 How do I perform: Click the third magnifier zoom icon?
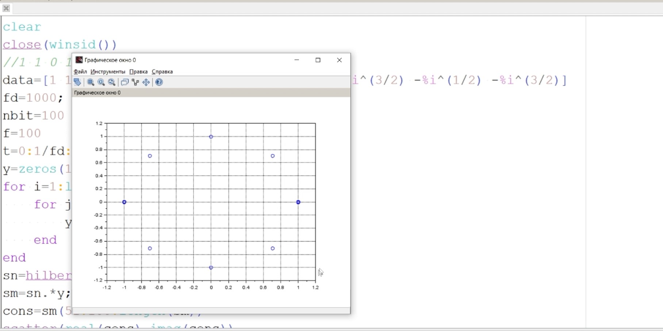(x=112, y=82)
